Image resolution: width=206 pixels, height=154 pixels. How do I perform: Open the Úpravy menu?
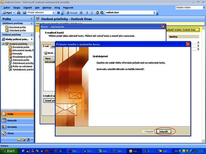(17, 8)
